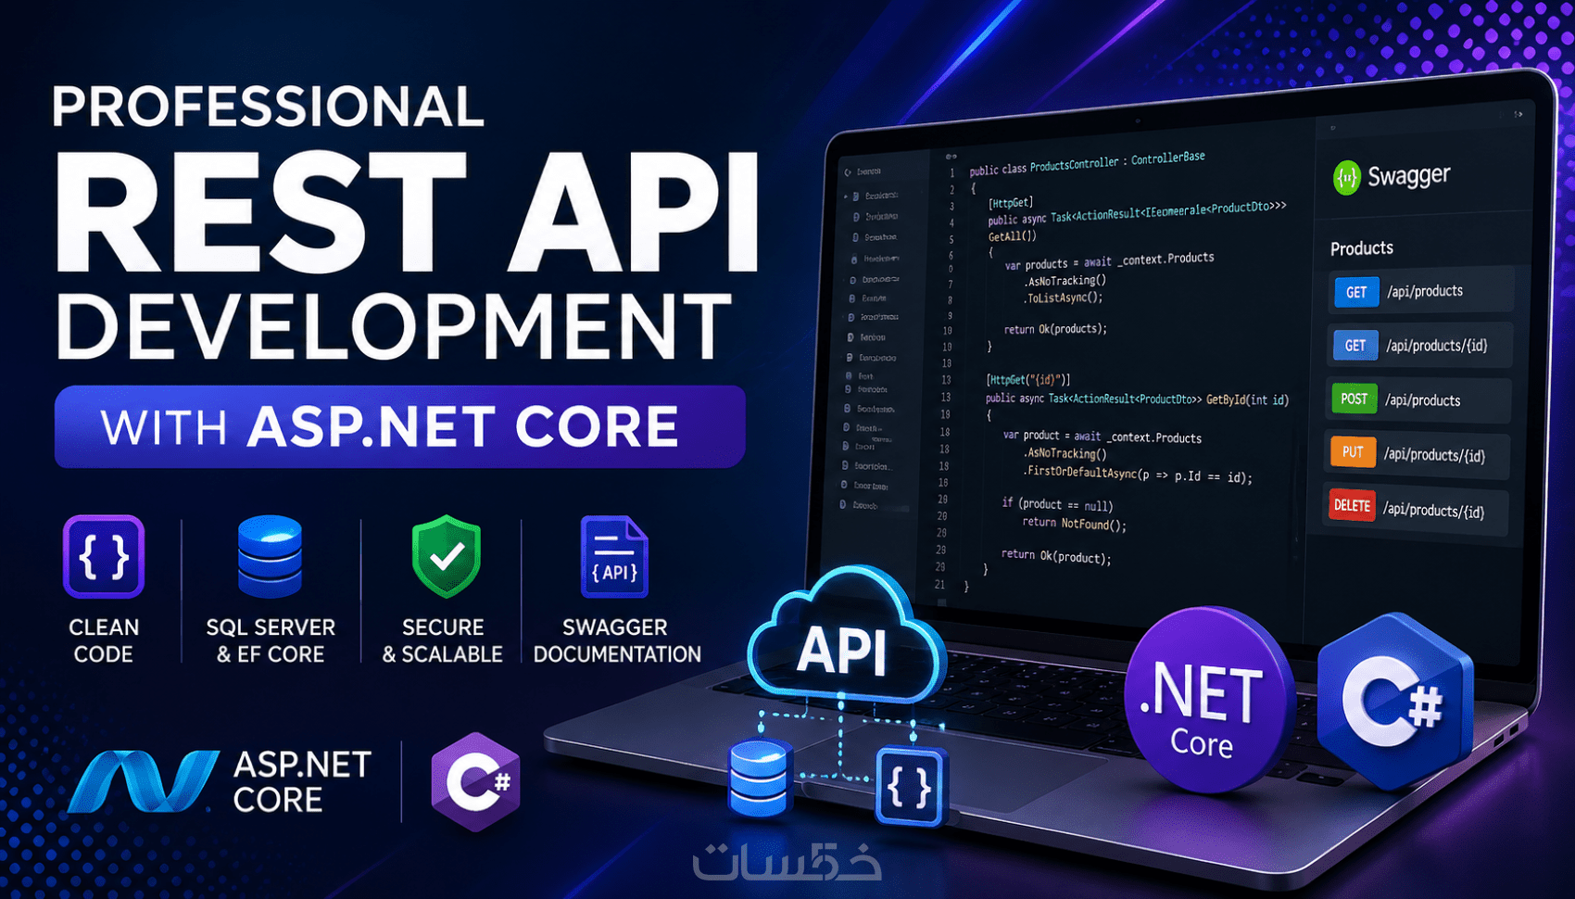Click the "var products = await _context.Products" line
This screenshot has width=1575, height=899.
[1109, 261]
